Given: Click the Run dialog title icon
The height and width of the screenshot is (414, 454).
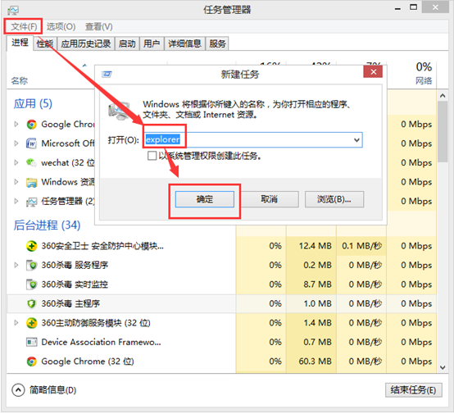Looking at the screenshot, I should (107, 75).
